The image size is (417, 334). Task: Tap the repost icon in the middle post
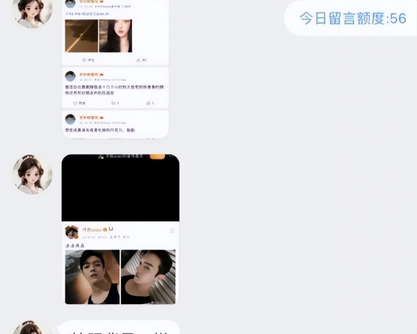coord(75,103)
